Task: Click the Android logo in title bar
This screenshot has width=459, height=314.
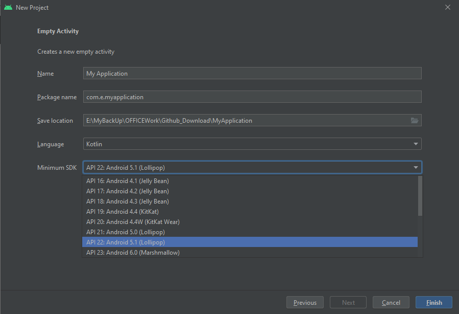Action: (x=8, y=7)
